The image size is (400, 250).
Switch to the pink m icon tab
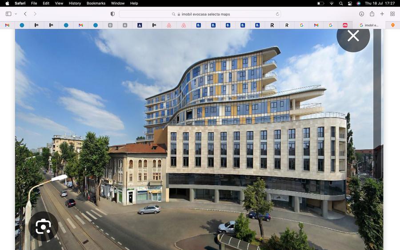pos(345,25)
